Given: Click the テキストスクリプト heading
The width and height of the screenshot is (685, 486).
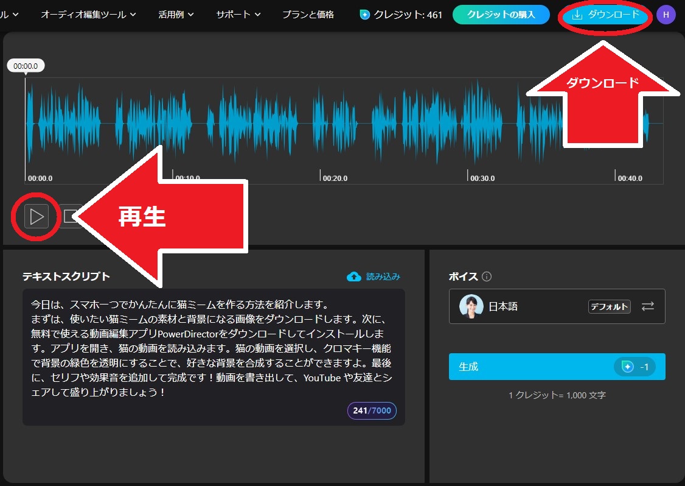Looking at the screenshot, I should 66,276.
